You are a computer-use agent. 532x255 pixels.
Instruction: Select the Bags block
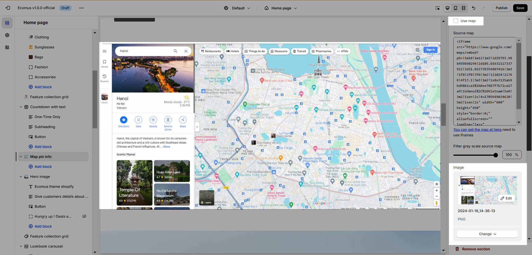(39, 57)
